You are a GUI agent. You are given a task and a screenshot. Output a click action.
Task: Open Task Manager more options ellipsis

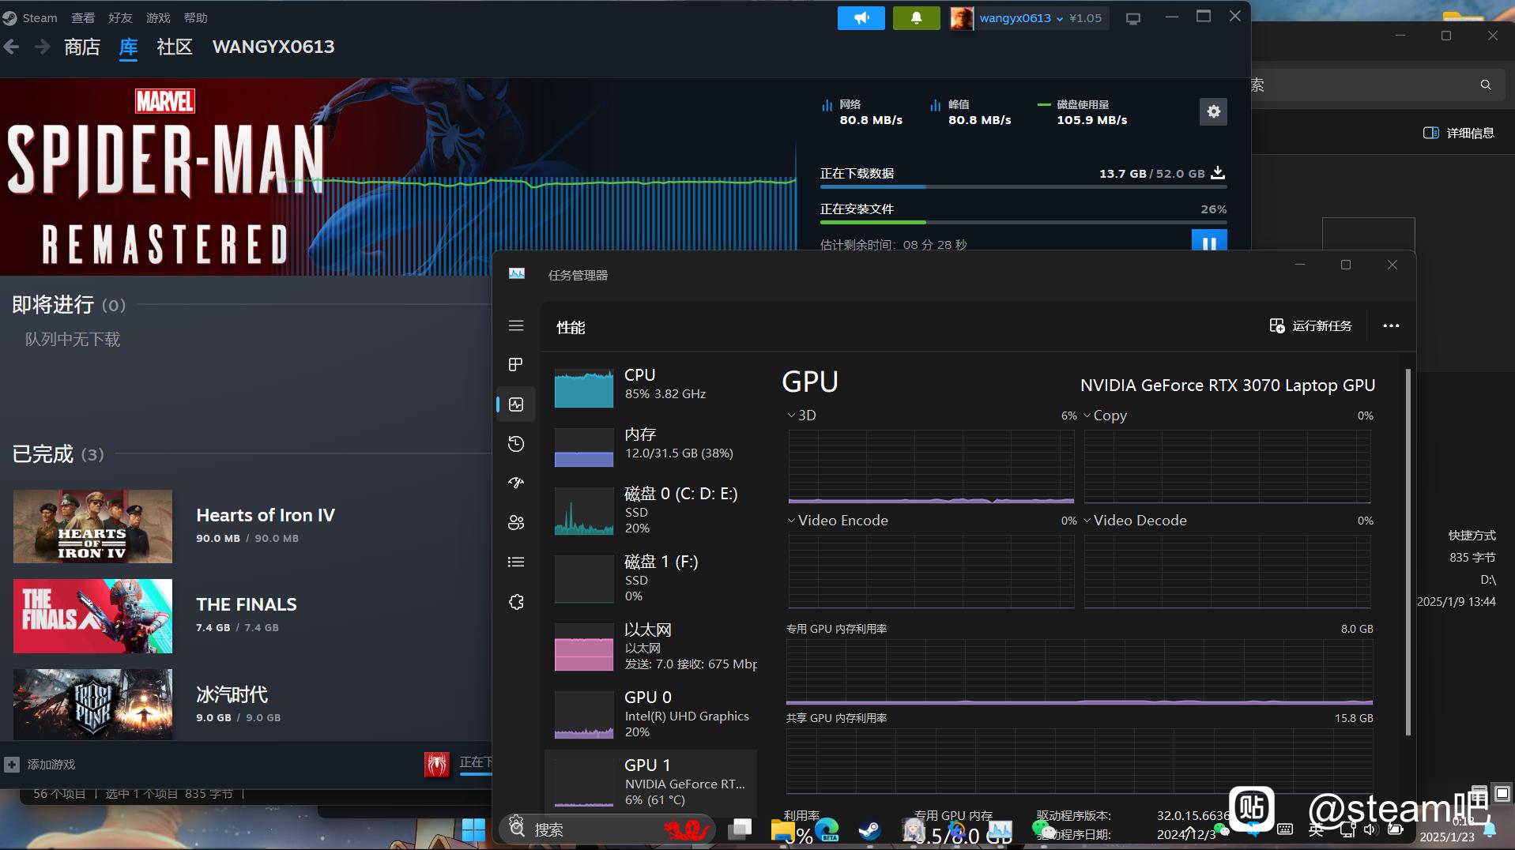coord(1391,325)
